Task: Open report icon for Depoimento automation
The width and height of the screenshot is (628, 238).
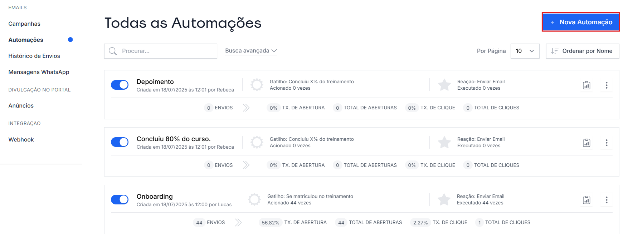Action: [x=586, y=85]
